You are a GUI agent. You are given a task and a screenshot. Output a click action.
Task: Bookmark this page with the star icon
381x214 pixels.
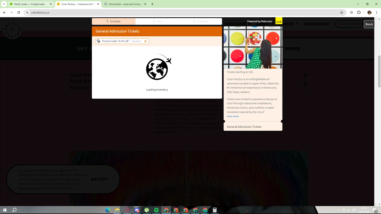click(342, 12)
